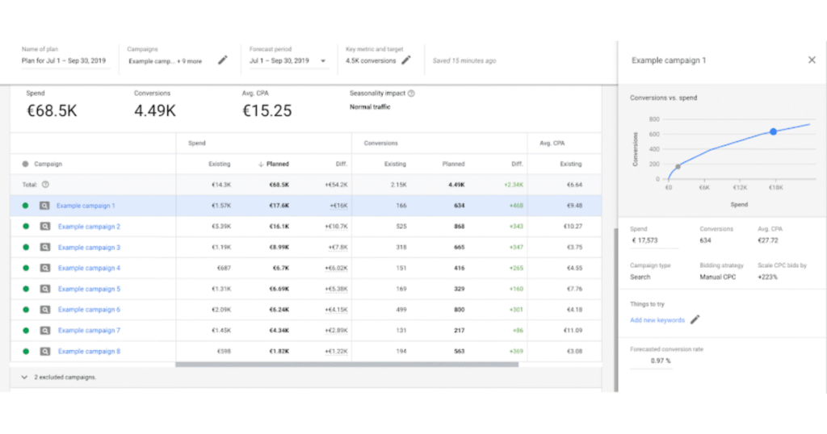Close the Example campaign 1 side panel
The height and width of the screenshot is (434, 827).
812,60
